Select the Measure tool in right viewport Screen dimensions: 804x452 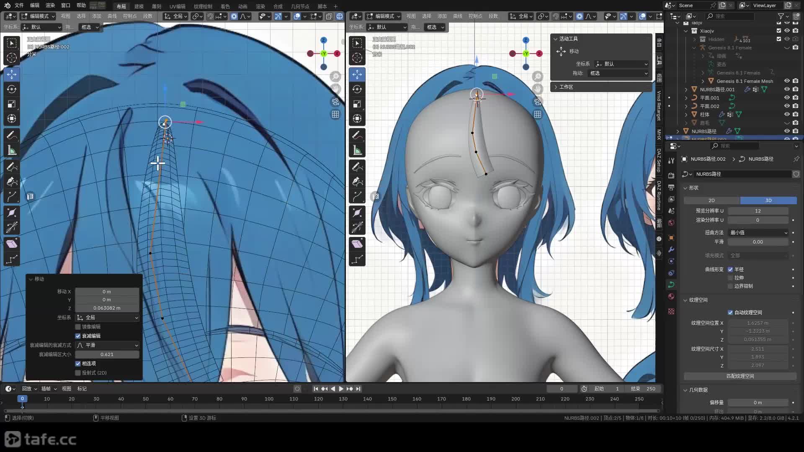point(357,150)
